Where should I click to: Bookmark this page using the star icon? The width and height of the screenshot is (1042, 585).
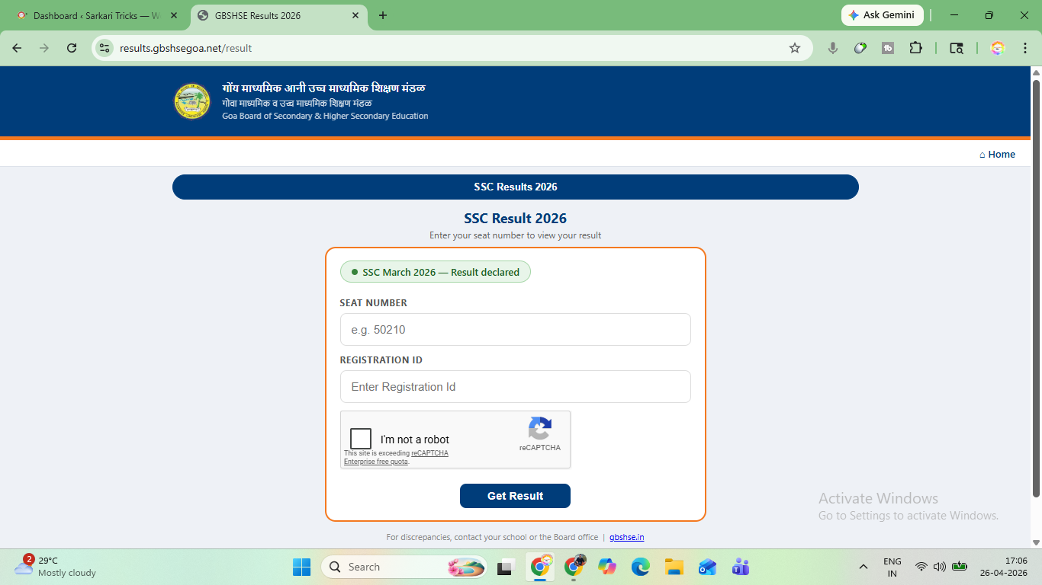795,47
